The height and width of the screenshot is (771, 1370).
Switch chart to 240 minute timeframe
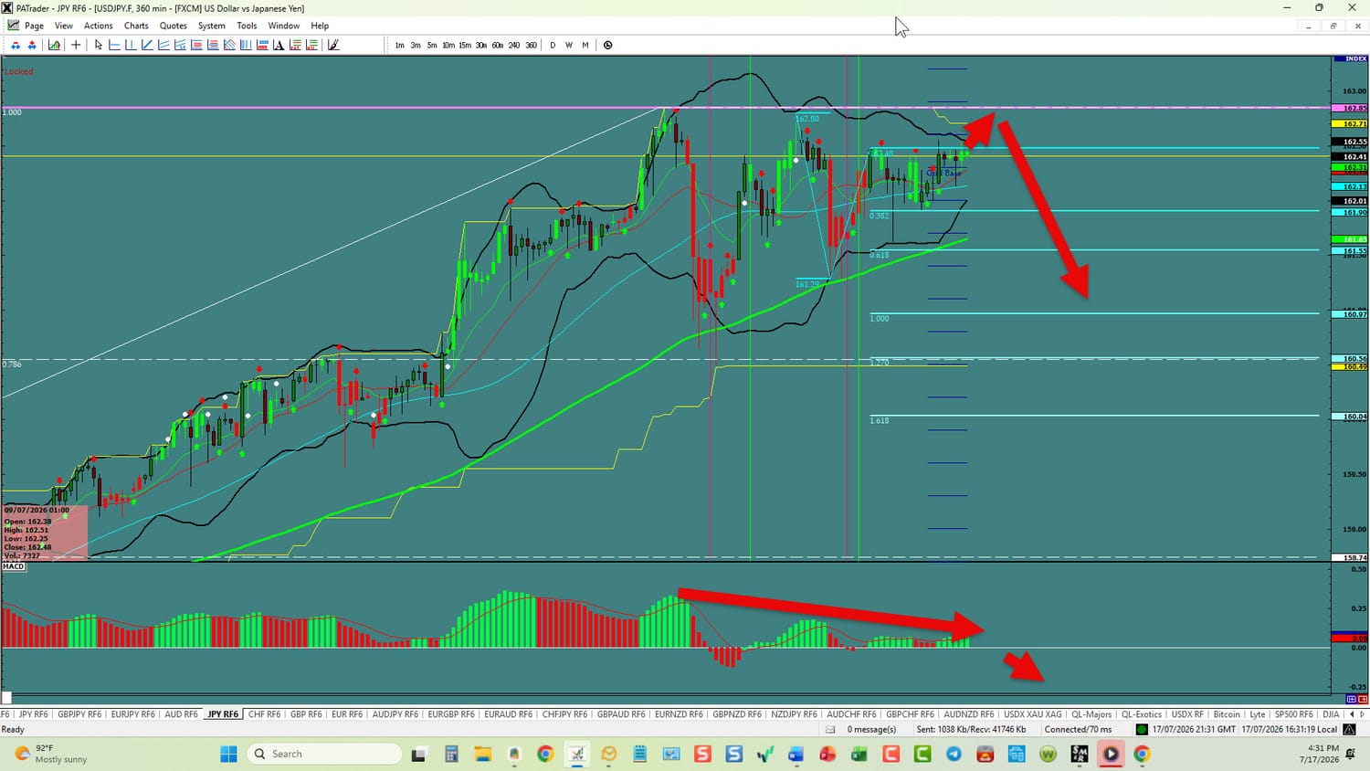[x=514, y=45]
